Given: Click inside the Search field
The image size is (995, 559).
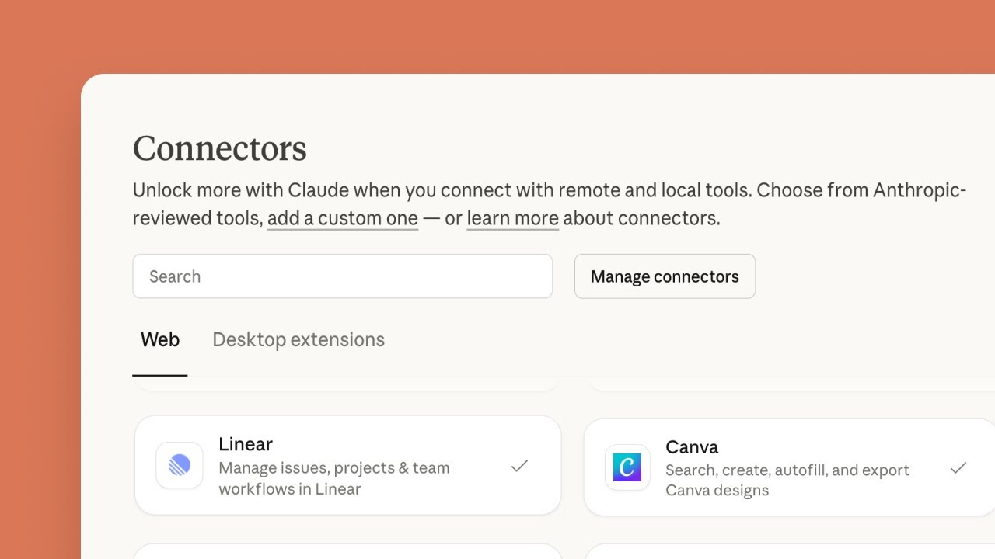Looking at the screenshot, I should (x=342, y=276).
